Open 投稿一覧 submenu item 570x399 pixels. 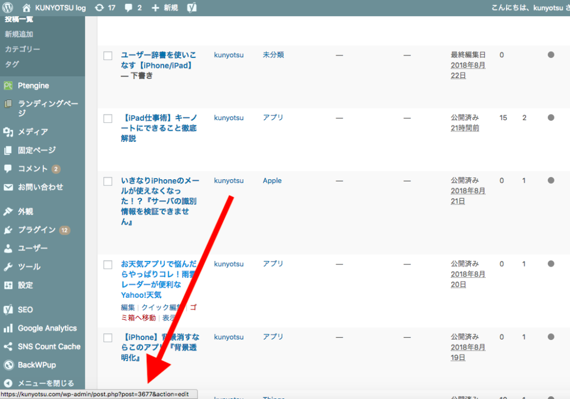[x=19, y=19]
